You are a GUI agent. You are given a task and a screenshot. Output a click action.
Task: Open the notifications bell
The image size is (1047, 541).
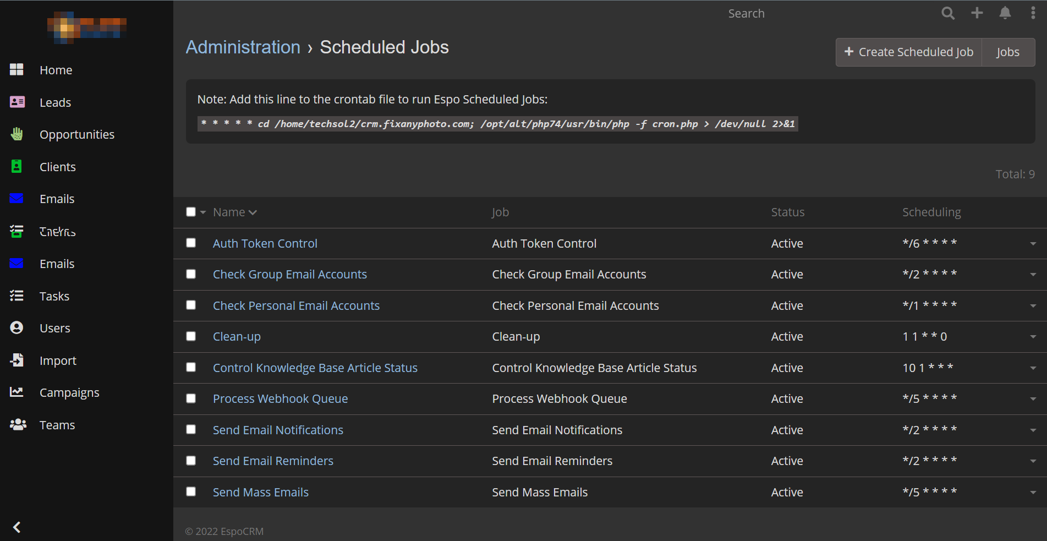(1005, 13)
